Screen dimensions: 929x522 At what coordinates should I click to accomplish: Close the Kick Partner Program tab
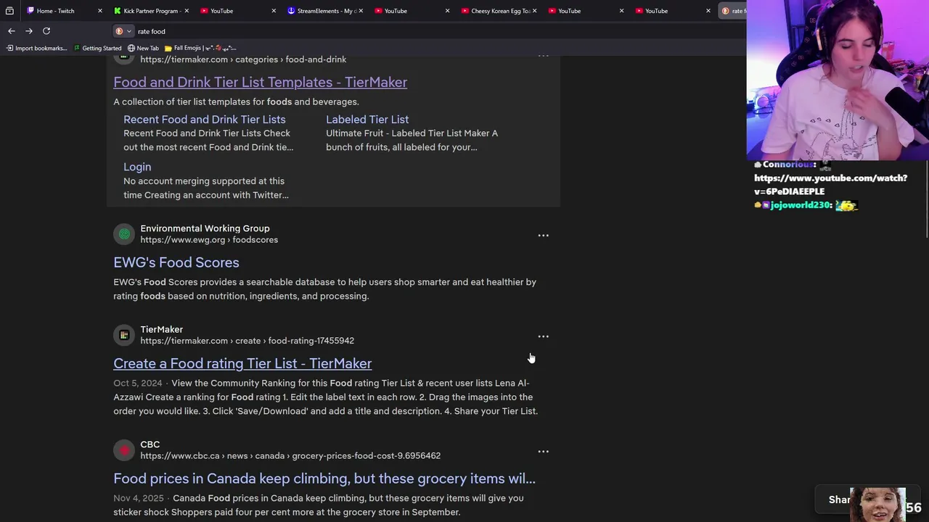[187, 11]
